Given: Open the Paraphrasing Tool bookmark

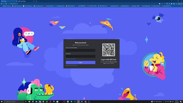Looking at the screenshot, I should [x=60, y=6].
